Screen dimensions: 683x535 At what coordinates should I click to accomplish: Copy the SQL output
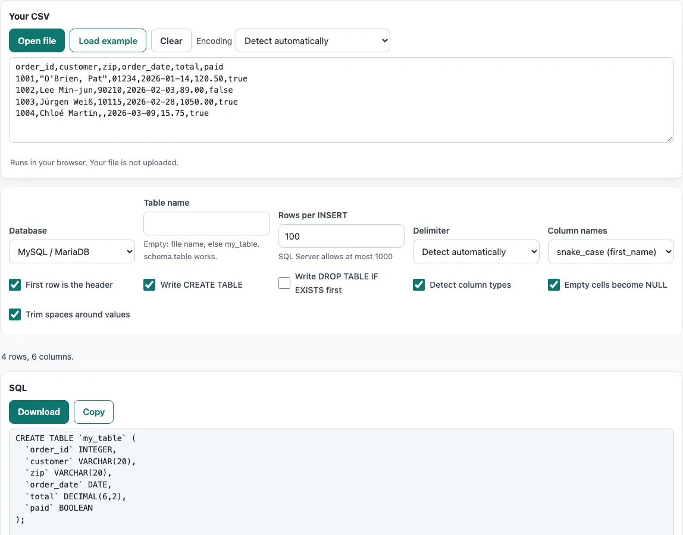[x=93, y=412]
